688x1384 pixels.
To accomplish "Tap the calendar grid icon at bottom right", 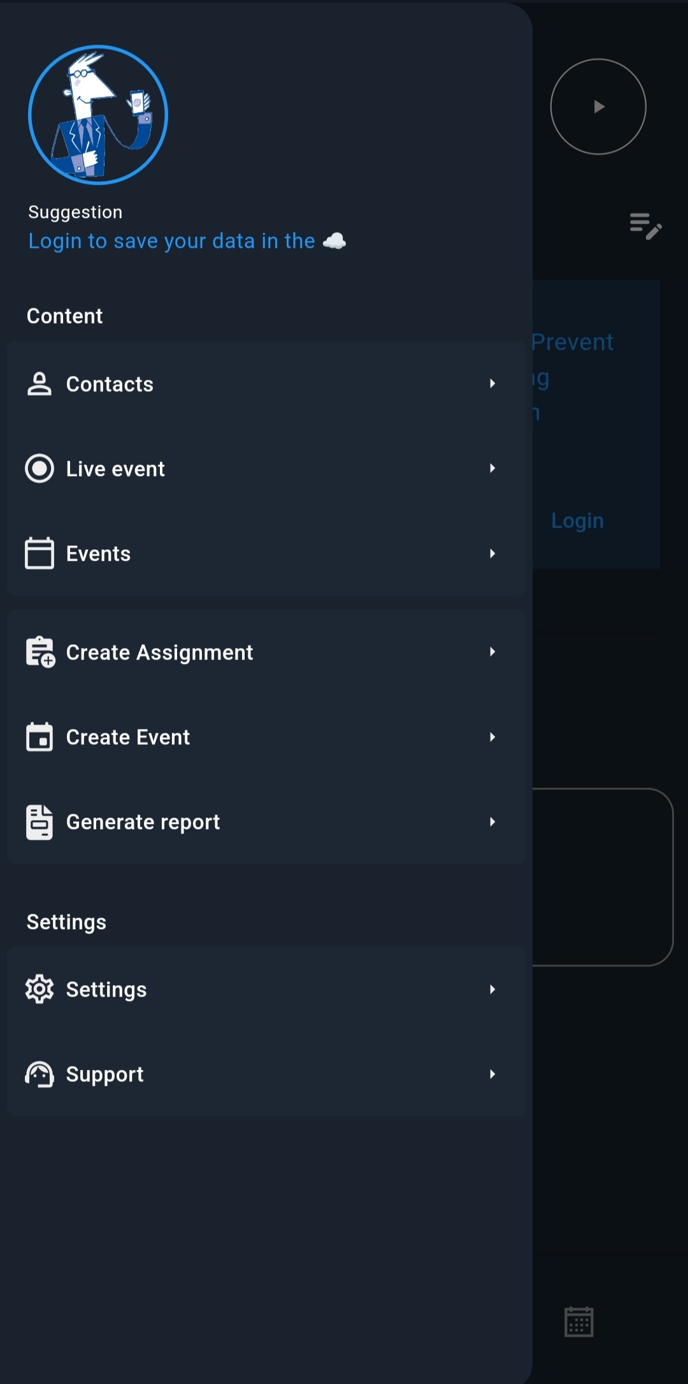I will [x=579, y=1322].
